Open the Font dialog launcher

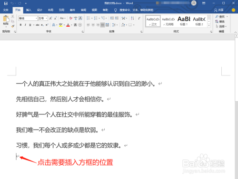(x=82, y=32)
